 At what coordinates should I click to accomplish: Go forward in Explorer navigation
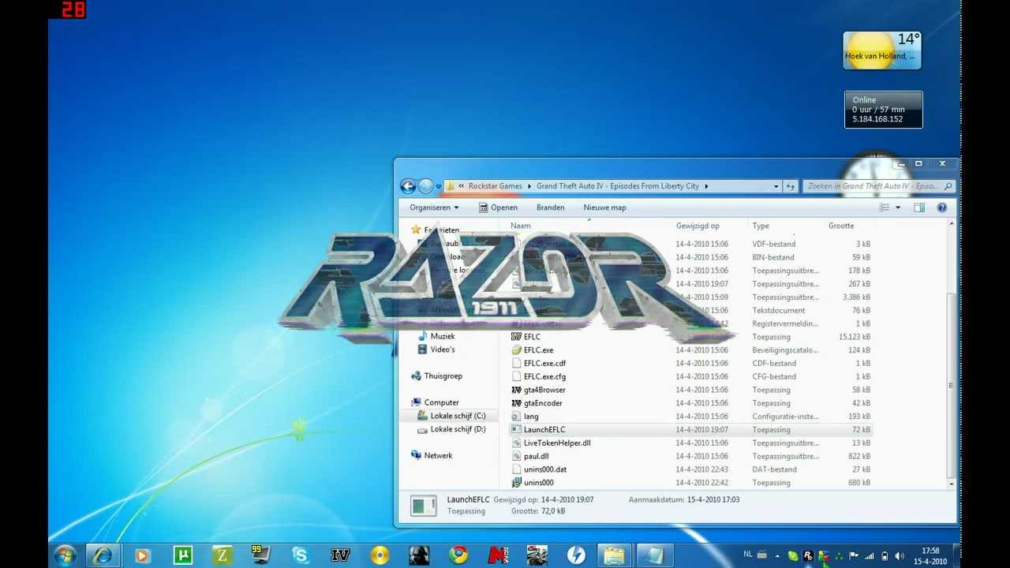point(426,186)
